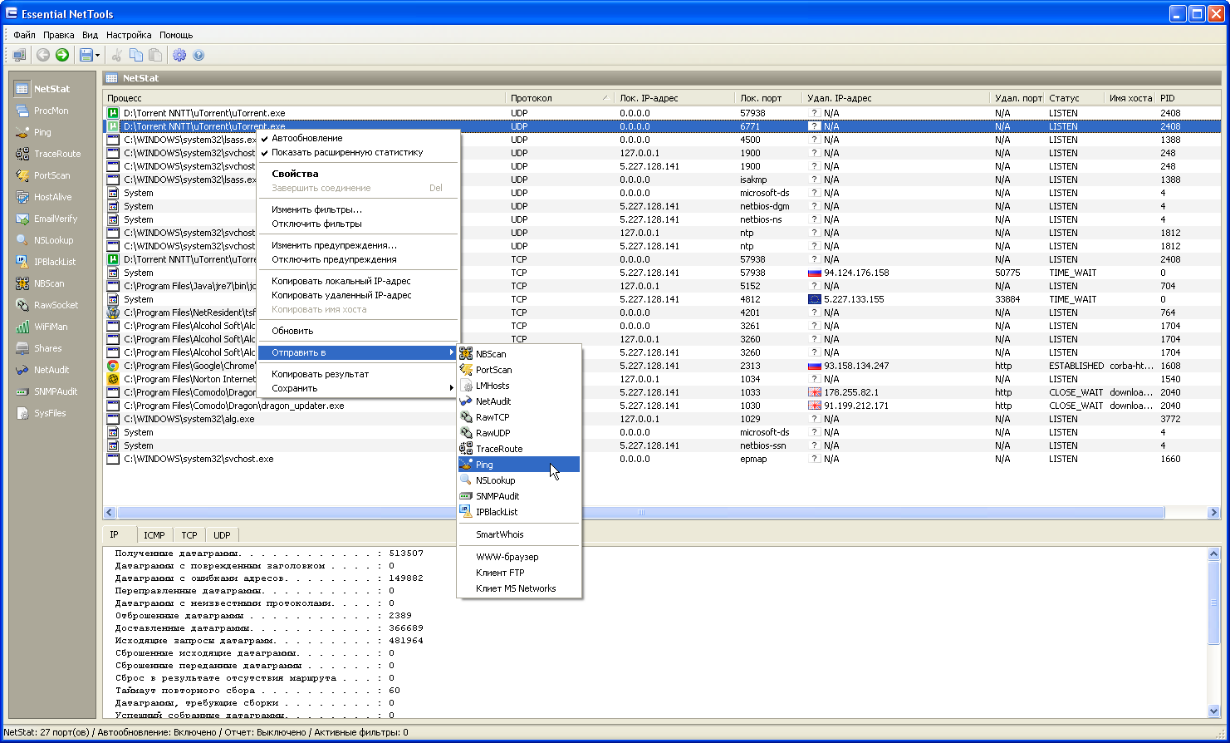Click the cut scissors toolbar icon
The width and height of the screenshot is (1230, 743).
pyautogui.click(x=117, y=55)
